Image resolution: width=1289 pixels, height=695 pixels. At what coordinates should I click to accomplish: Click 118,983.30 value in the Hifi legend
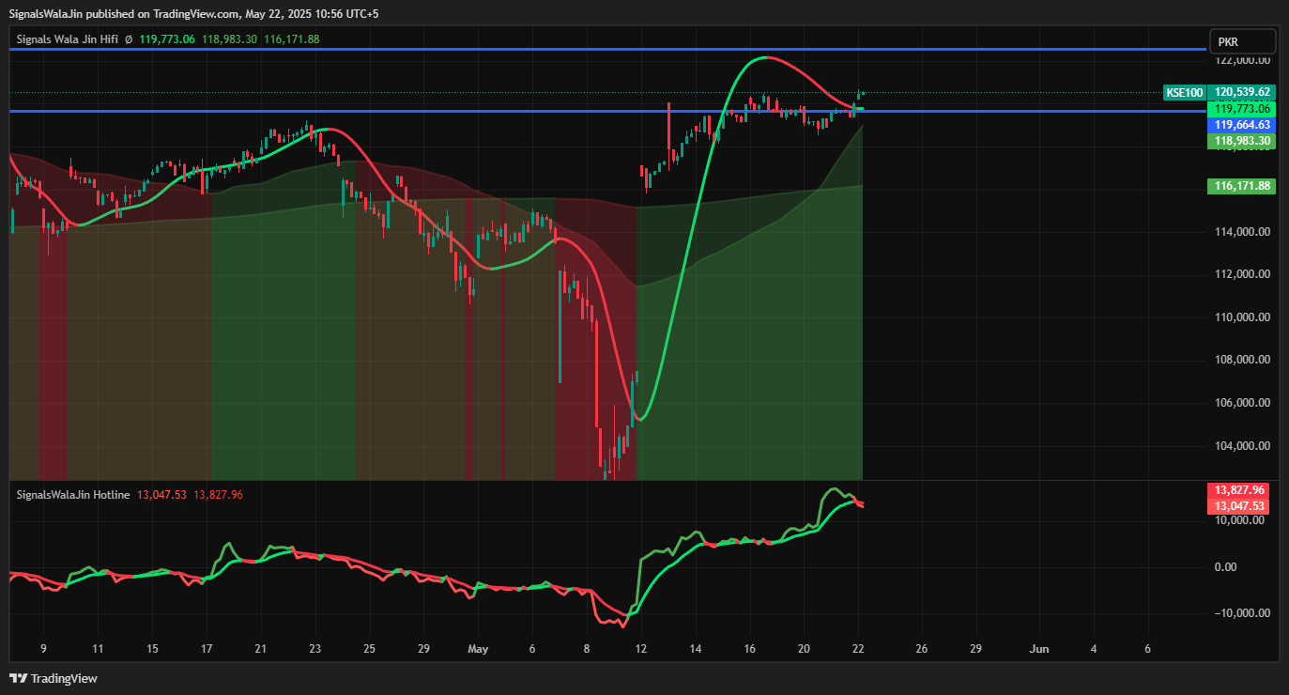(229, 39)
